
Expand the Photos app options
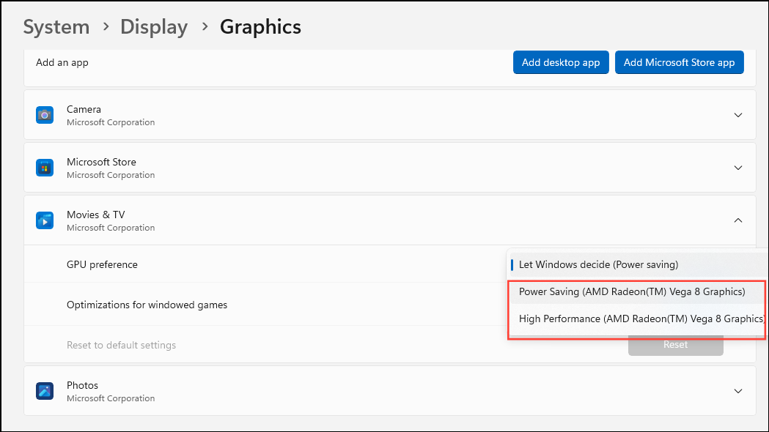tap(737, 391)
